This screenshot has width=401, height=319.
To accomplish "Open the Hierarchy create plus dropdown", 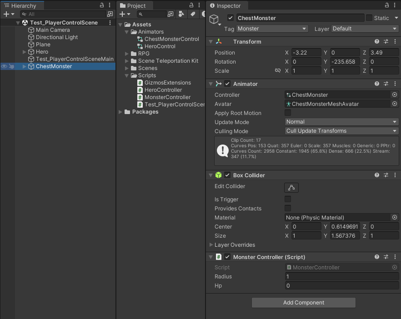I will pos(9,14).
